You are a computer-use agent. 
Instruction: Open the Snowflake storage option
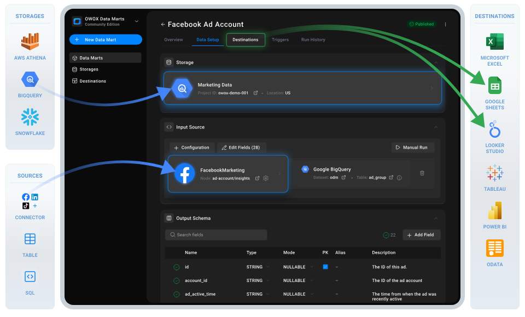30,116
